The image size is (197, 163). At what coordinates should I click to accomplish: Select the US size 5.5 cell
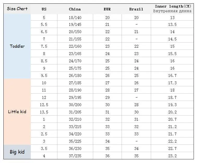[44, 25]
